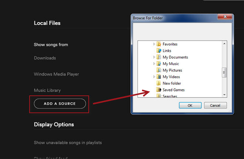Expand the Favorites tree node
The height and width of the screenshot is (159, 244).
pos(154,44)
